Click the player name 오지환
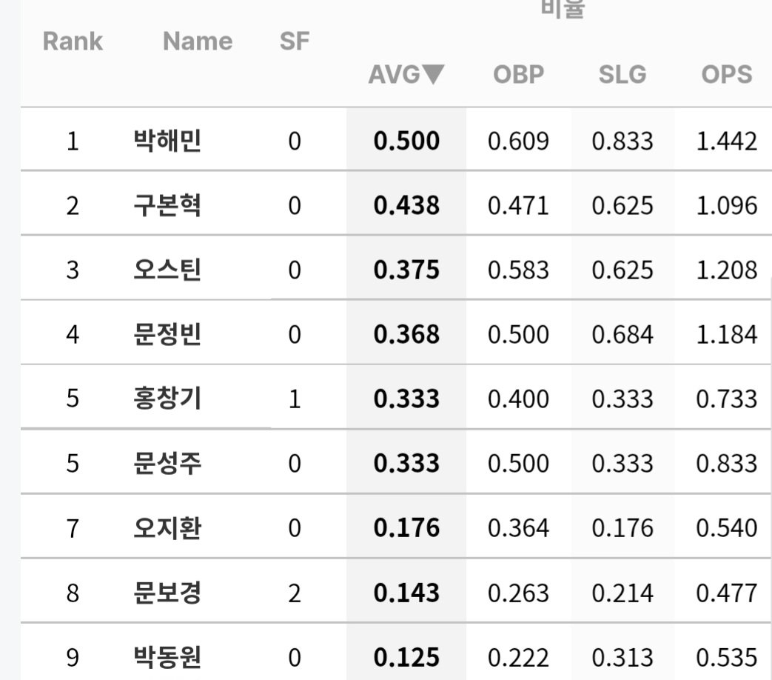 [x=167, y=527]
